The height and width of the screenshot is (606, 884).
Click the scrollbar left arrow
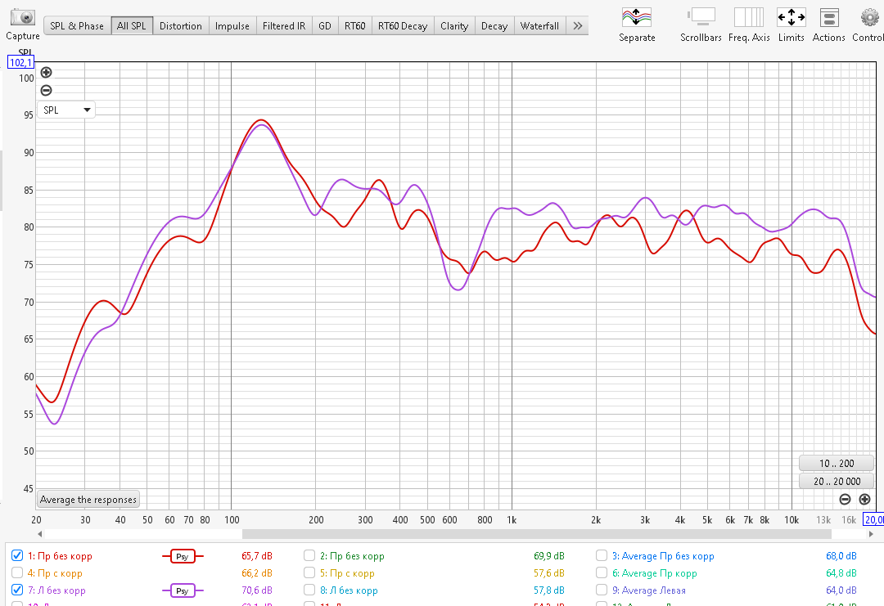(39, 533)
